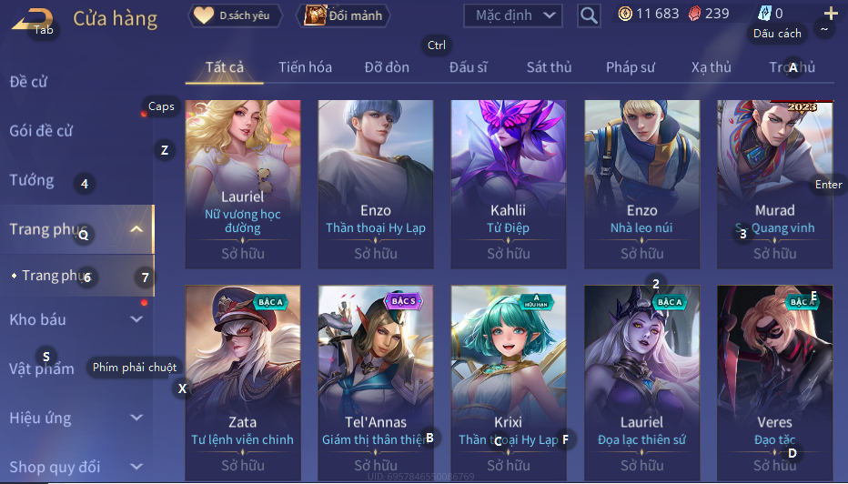
Task: Click the plus icon to add currency
Action: click(x=830, y=14)
